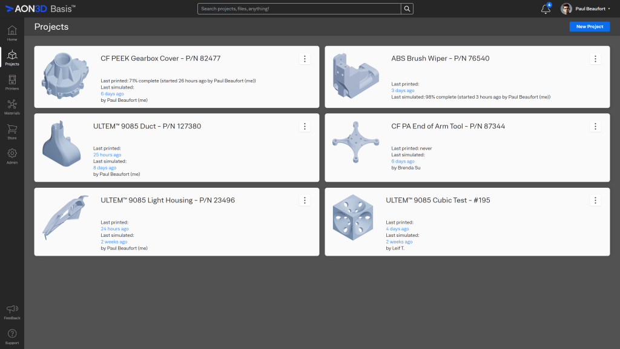Open the Home section in the sidebar
Viewport: 620px width, 349px height.
pos(12,33)
